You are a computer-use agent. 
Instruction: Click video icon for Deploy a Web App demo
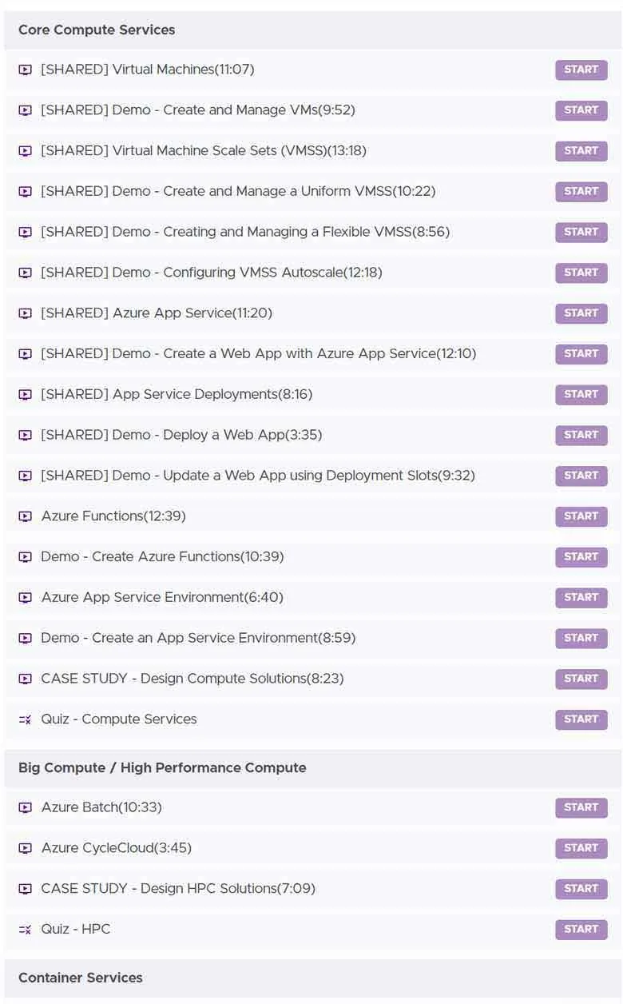(25, 436)
